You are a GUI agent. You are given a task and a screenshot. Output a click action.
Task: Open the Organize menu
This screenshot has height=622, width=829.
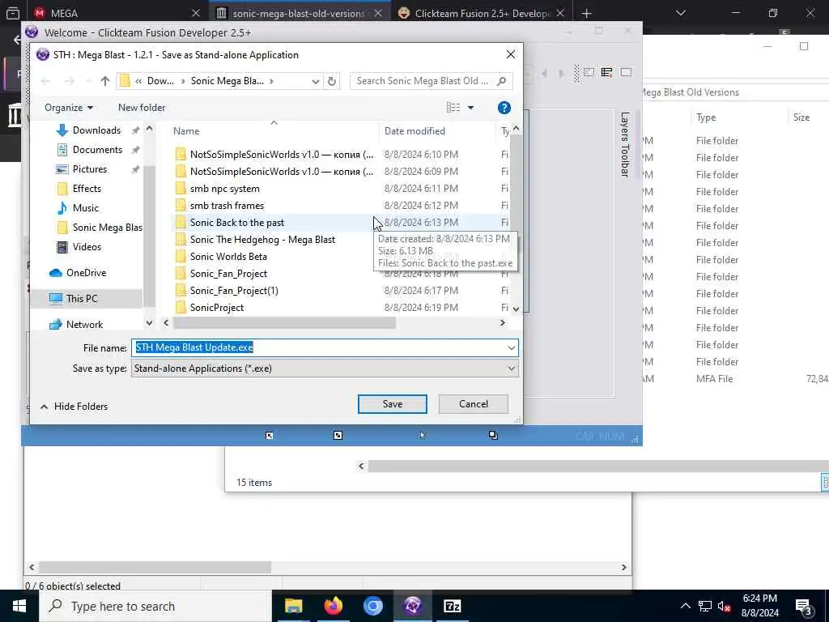click(69, 108)
